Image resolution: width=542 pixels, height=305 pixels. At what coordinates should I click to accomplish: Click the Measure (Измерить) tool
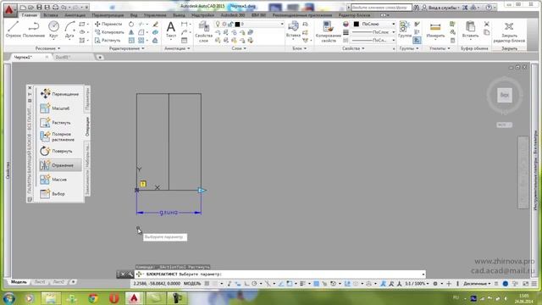(x=435, y=30)
